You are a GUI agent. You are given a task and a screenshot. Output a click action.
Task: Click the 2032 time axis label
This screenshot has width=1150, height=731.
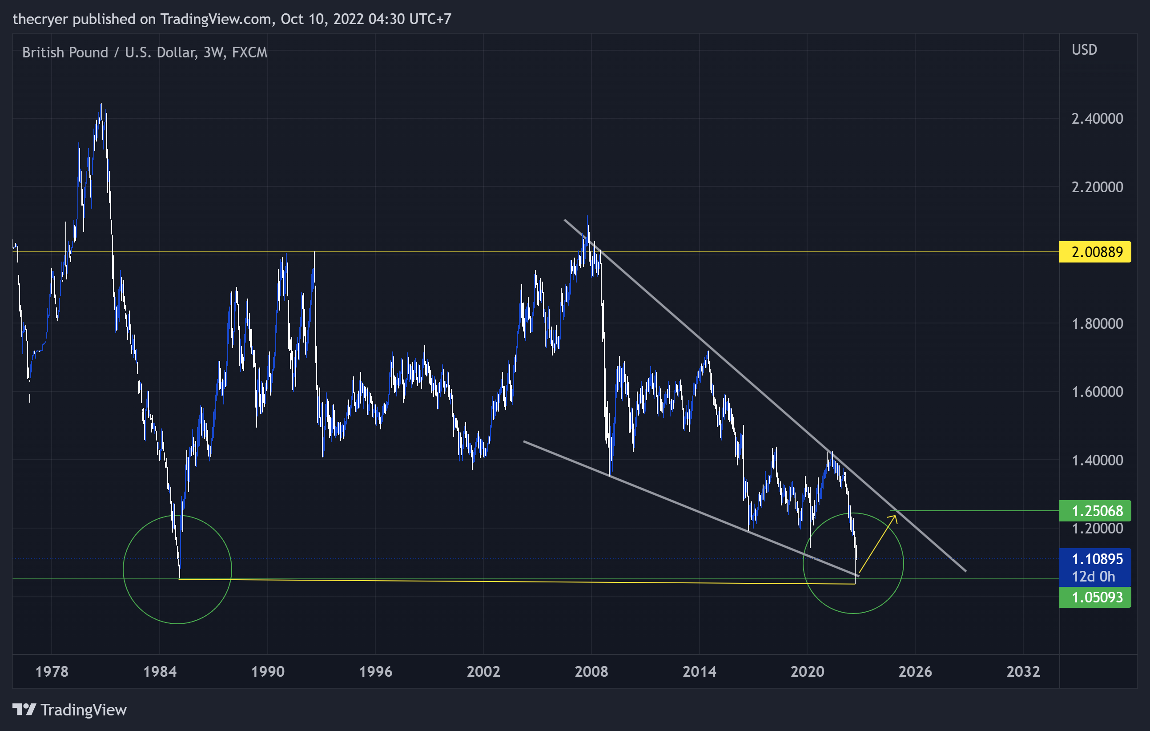click(x=1023, y=672)
